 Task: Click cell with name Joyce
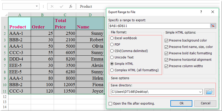(90, 91)
